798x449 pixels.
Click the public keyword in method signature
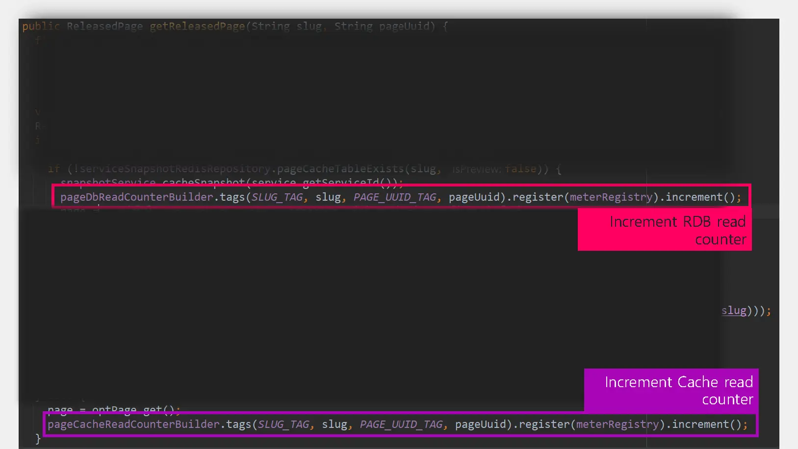41,26
